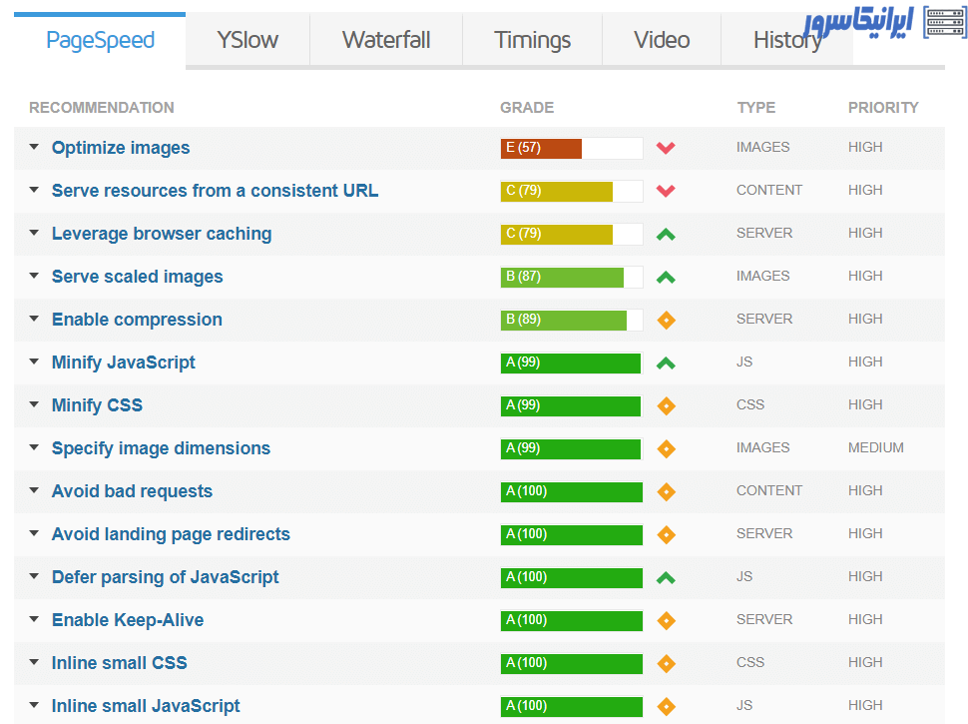Click the red down arrow for Serve resources row
Viewport: 968px width, 724px height.
click(x=666, y=191)
